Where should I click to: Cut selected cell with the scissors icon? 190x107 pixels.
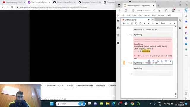coord(132,23)
